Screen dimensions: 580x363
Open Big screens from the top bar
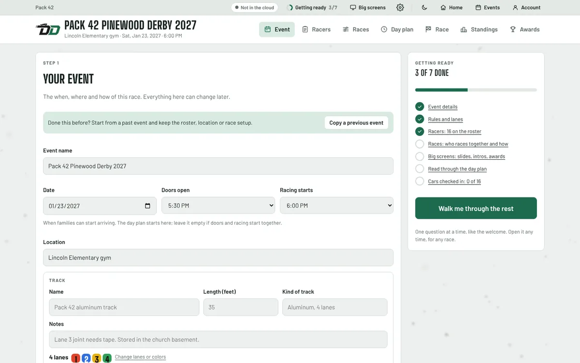[x=368, y=8]
